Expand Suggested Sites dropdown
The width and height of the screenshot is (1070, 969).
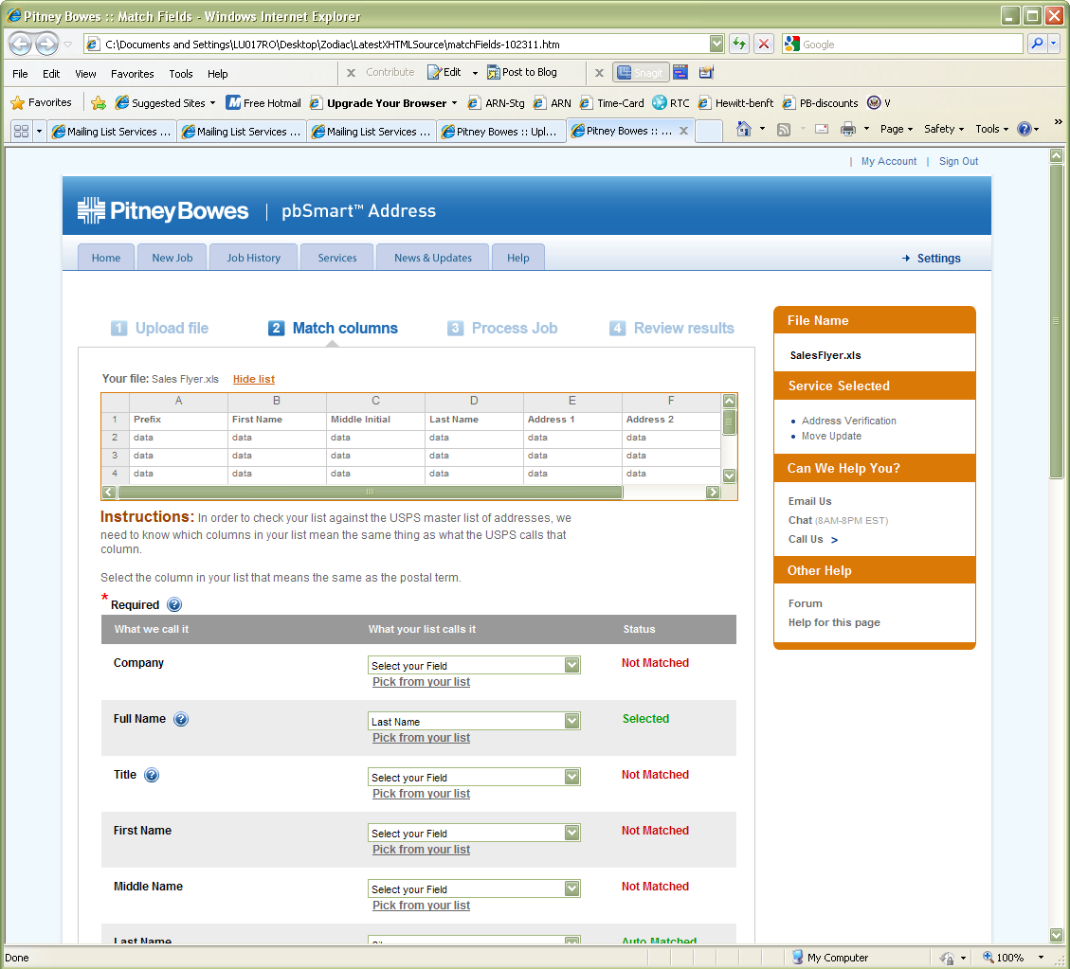tap(213, 103)
